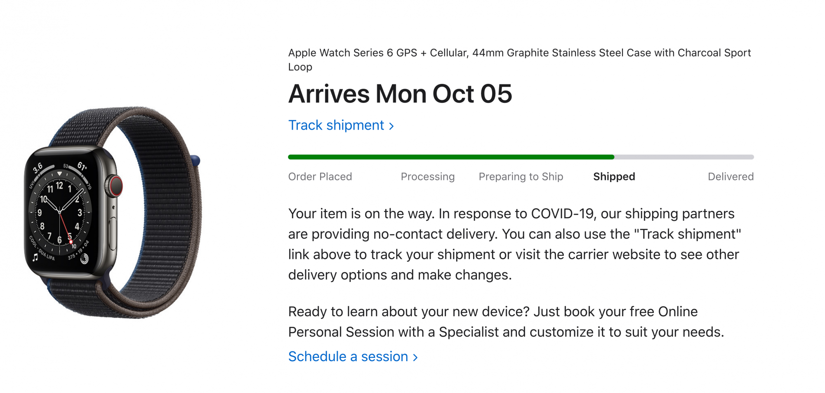Select the bold Shipped status label
This screenshot has height=393, width=825.
point(614,177)
